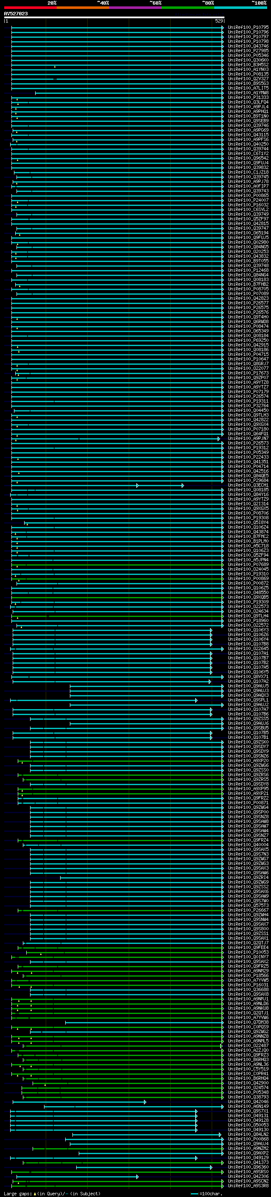271x1197 pixels.
Task: Click the green ~80% identity legend bar
Action: tap(188, 8)
